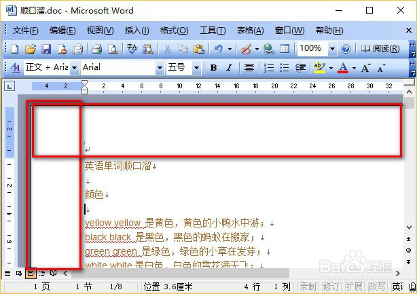This screenshot has height=294, width=417.
Task: Undo the last action
Action: point(218,49)
